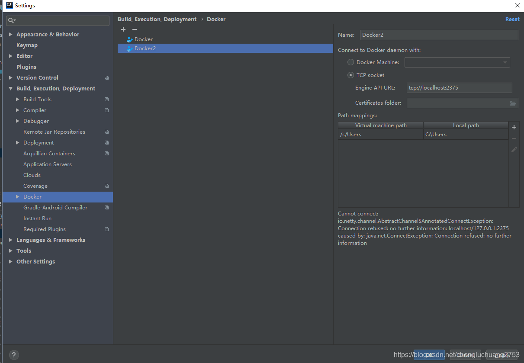Select TCP socket radio button

click(351, 75)
